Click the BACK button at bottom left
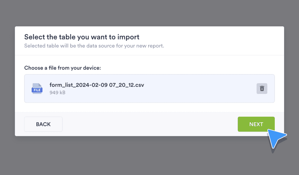Viewport: 299px width, 175px height. point(43,124)
